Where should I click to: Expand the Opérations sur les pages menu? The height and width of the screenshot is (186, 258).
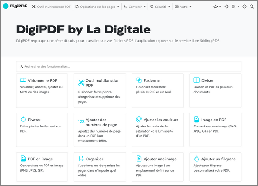click(97, 7)
